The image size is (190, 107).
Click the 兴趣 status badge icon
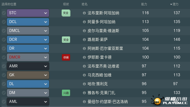[66, 93]
